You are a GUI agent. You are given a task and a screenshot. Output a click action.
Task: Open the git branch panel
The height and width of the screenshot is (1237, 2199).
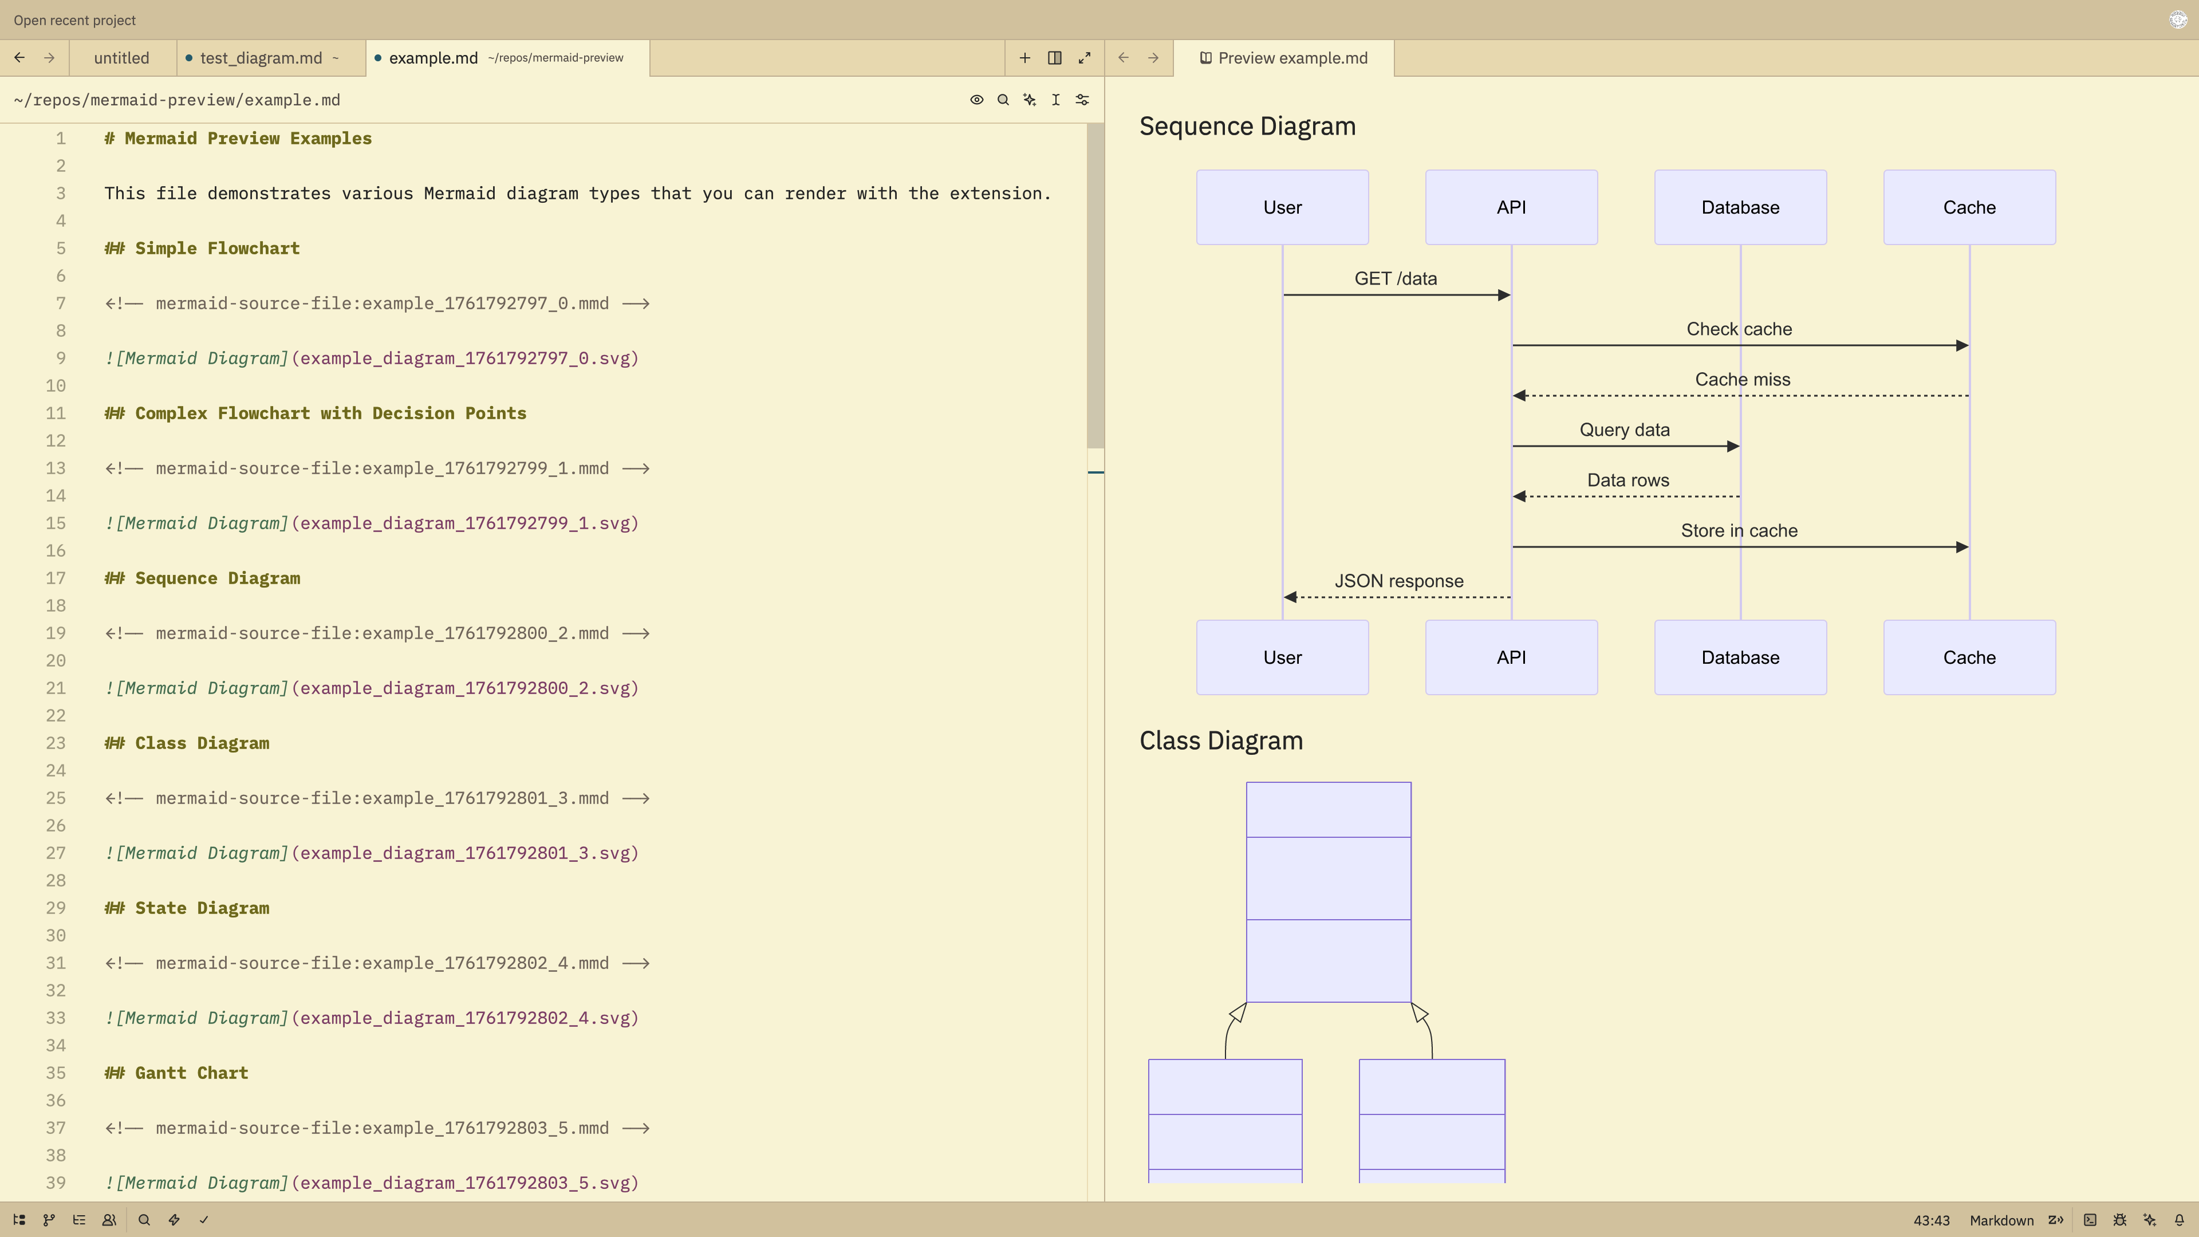(49, 1220)
